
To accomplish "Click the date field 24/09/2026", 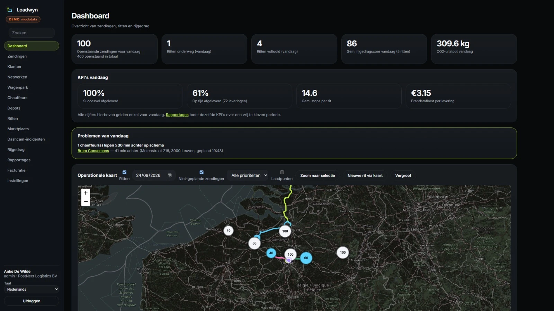I will 154,176.
